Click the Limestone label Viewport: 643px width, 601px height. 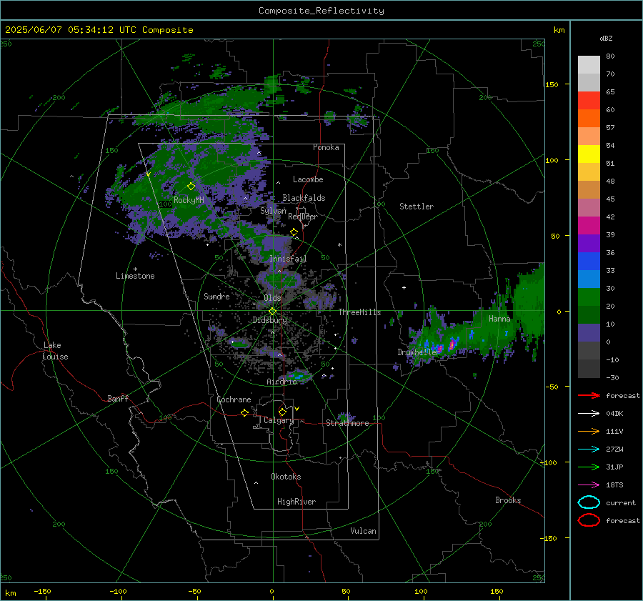(x=135, y=276)
